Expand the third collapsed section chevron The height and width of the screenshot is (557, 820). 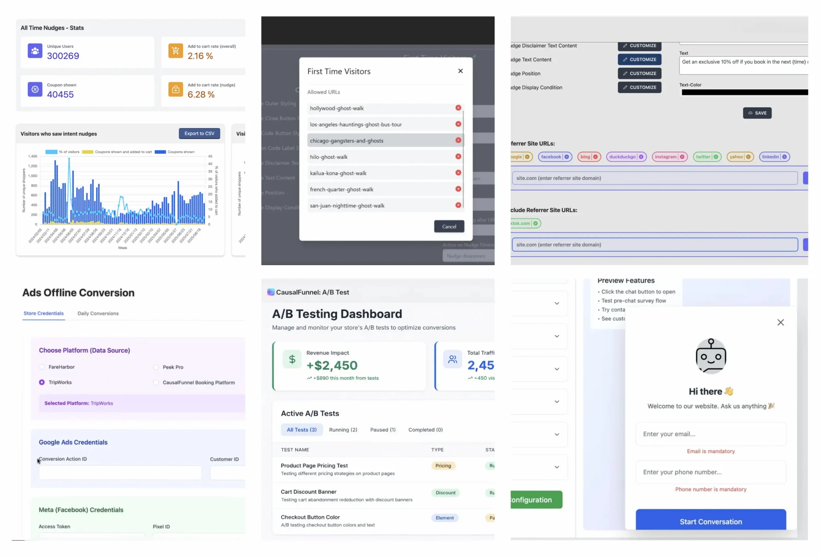pyautogui.click(x=557, y=369)
